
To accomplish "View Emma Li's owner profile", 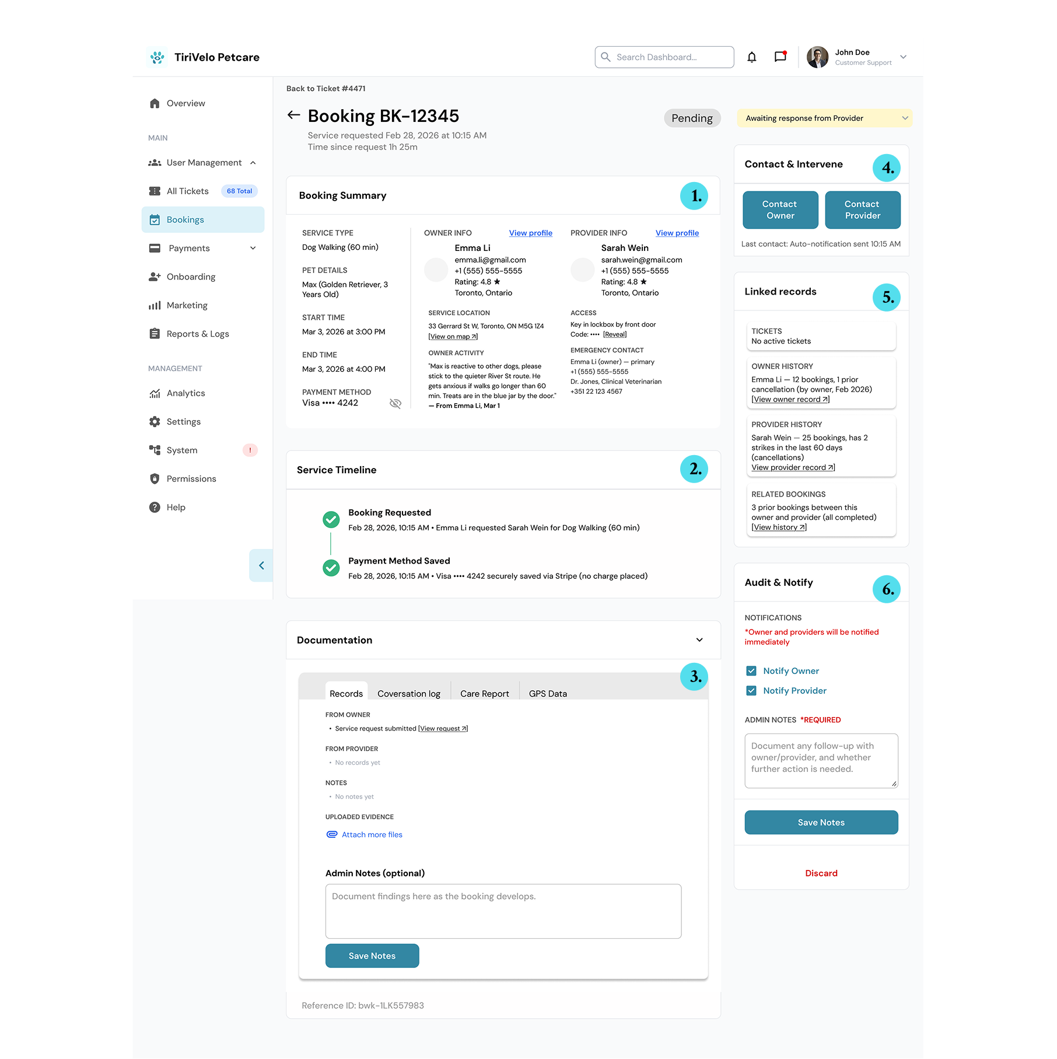I will tap(531, 233).
